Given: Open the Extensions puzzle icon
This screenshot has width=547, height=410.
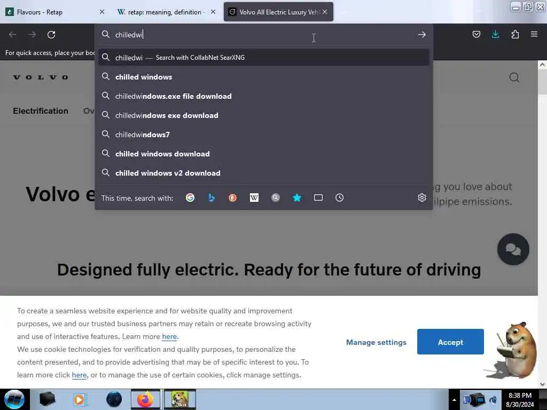Looking at the screenshot, I should [x=515, y=34].
